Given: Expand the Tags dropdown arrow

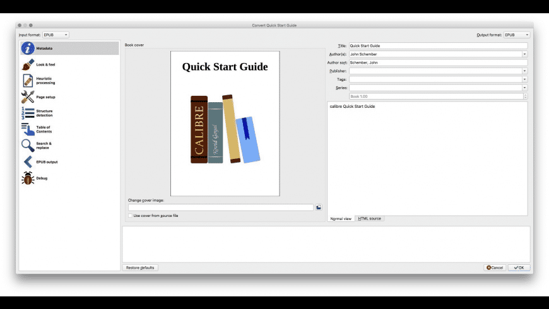Looking at the screenshot, I should point(524,79).
